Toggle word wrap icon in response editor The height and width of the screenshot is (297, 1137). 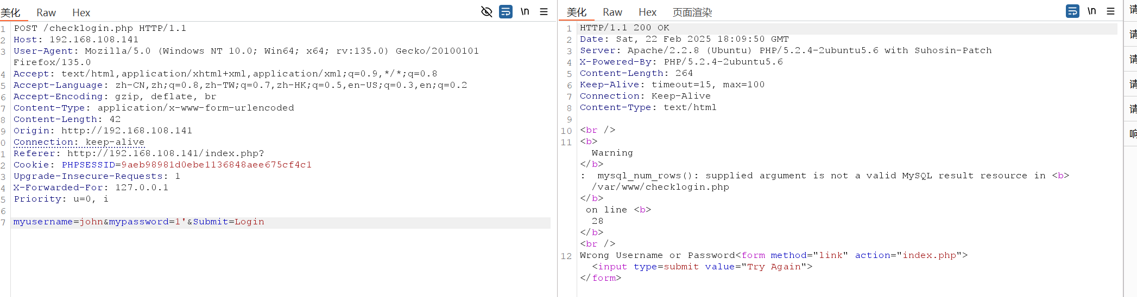1072,11
